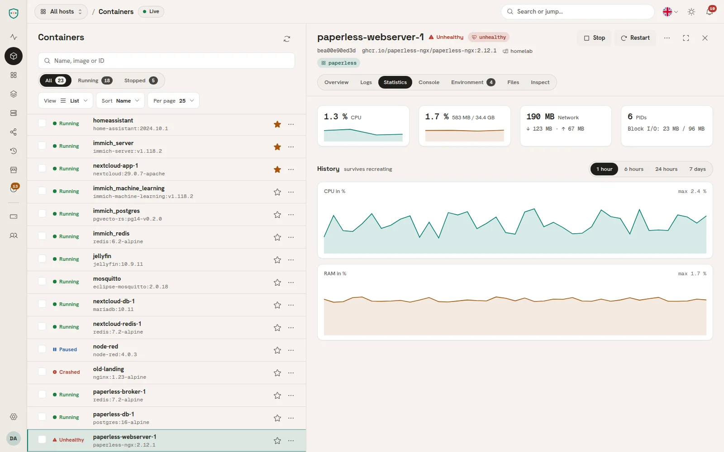This screenshot has height=452, width=724.
Task: Refresh the Containers list
Action: (287, 39)
